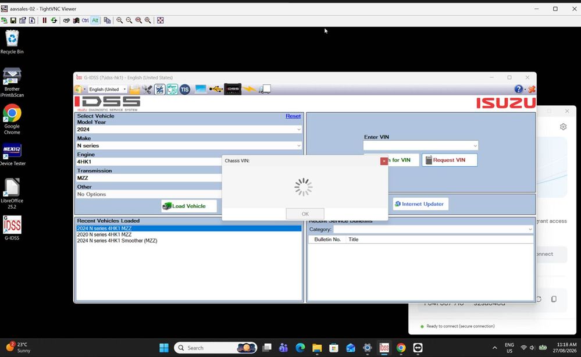Open G-IDSS desktop shortcut
This screenshot has width=581, height=357.
coord(12,228)
